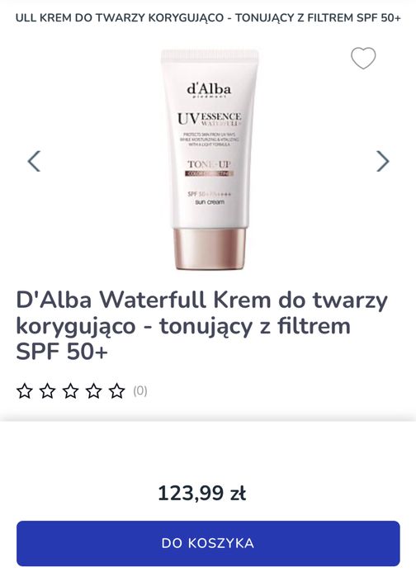The image size is (416, 577).
Task: Show next product image with right arrow
Action: coord(382,161)
